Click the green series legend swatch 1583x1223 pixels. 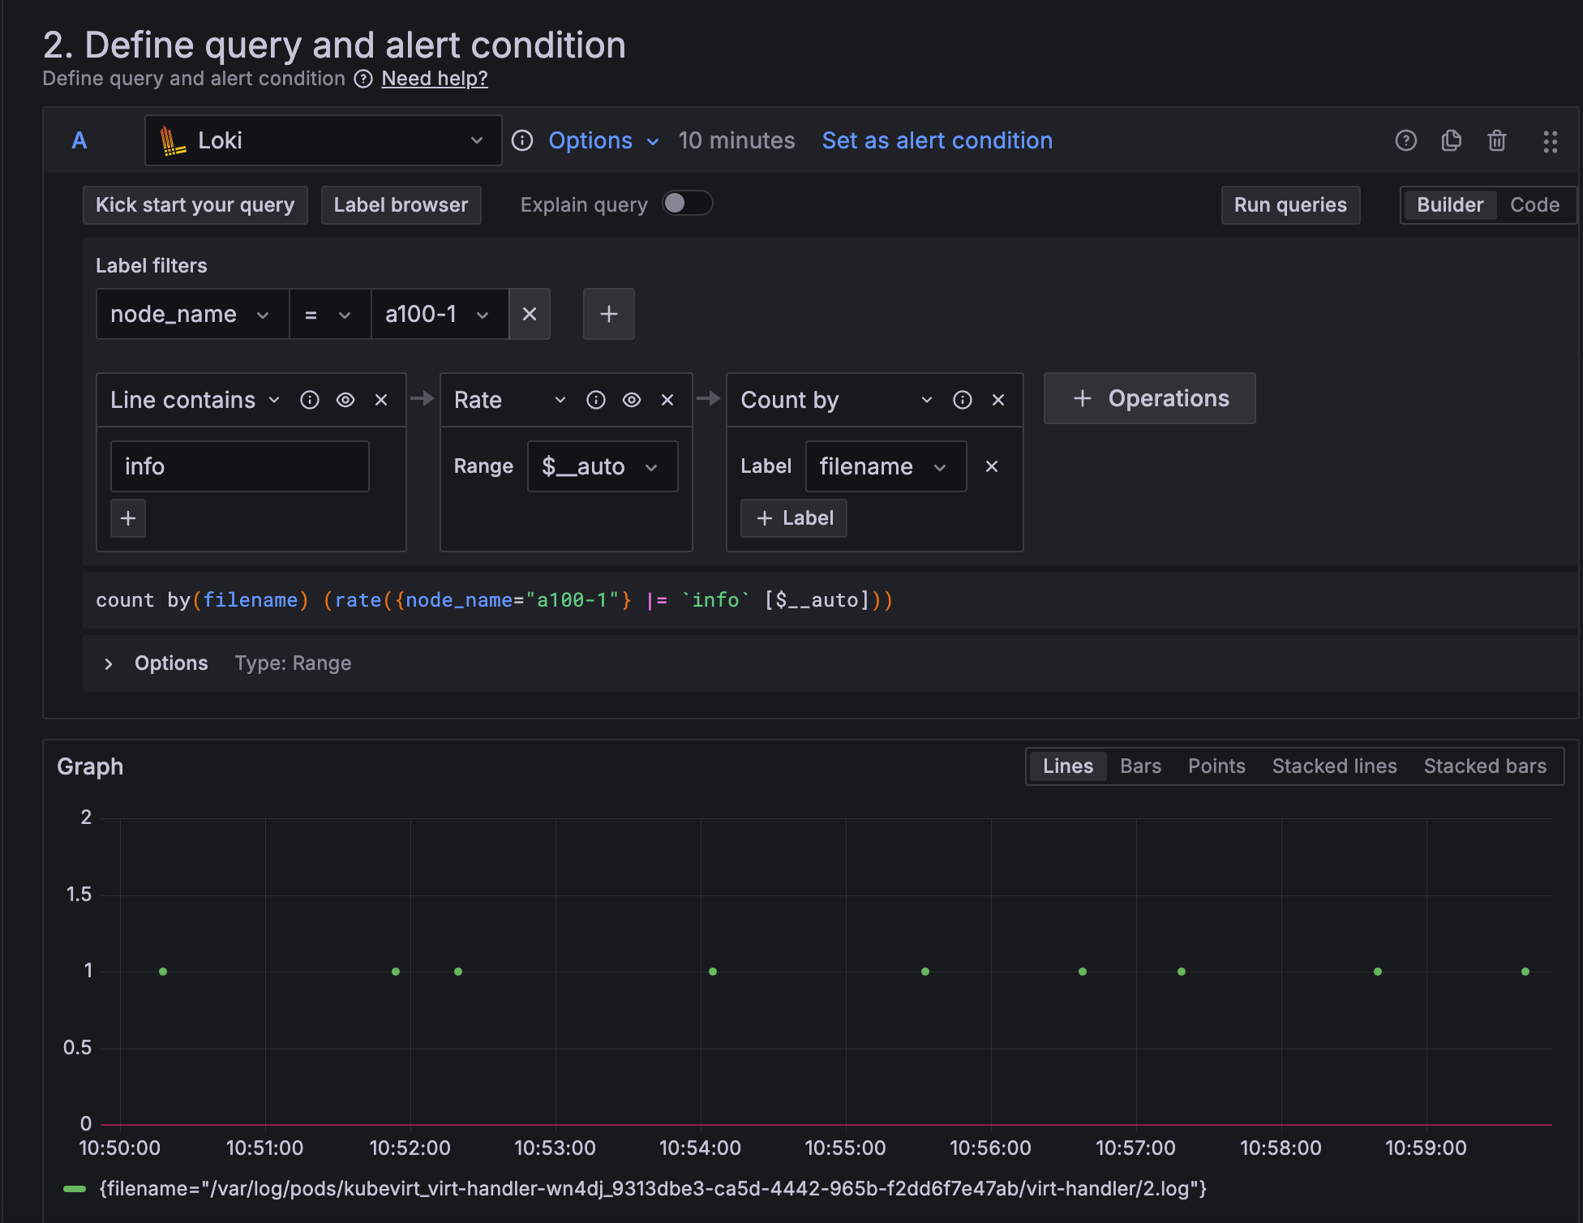tap(75, 1189)
